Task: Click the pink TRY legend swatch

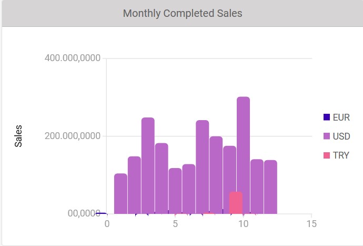Action: coord(326,155)
